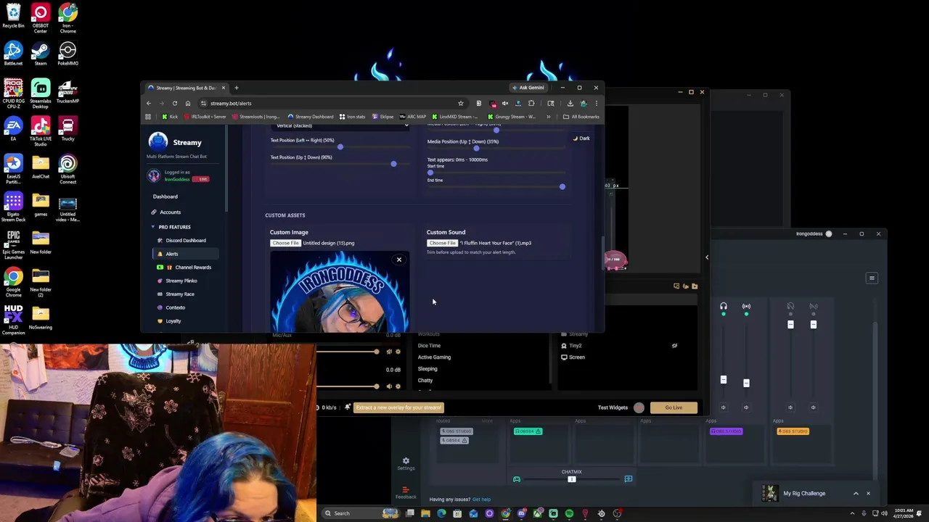This screenshot has width=929, height=522.
Task: Open the Epic Games Launcher shortcut
Action: pos(13,244)
